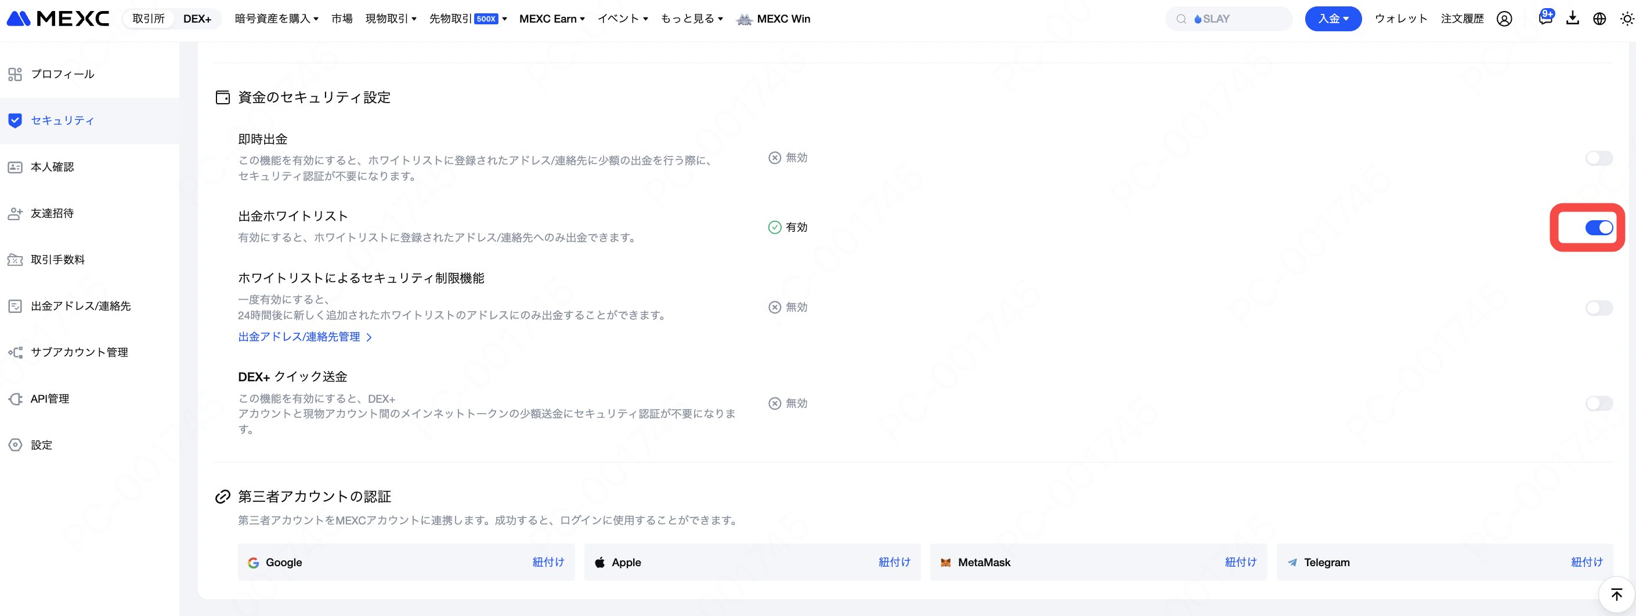Click the MEXC logo
1636x616 pixels.
pyautogui.click(x=59, y=19)
